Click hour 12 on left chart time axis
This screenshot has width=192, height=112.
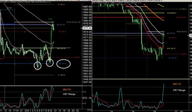55,111
